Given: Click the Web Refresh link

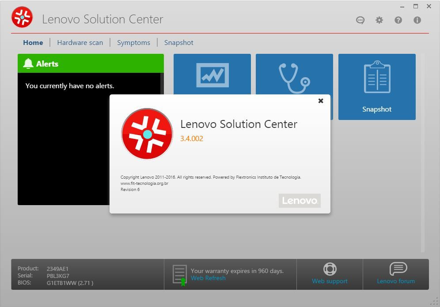Looking at the screenshot, I should pyautogui.click(x=208, y=278).
